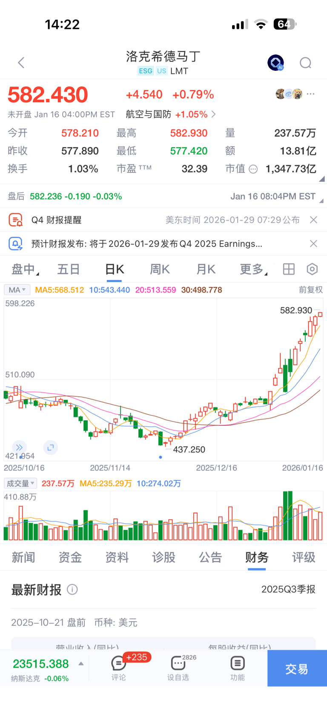
Task: Tap the search magnifier icon
Action: click(x=306, y=63)
